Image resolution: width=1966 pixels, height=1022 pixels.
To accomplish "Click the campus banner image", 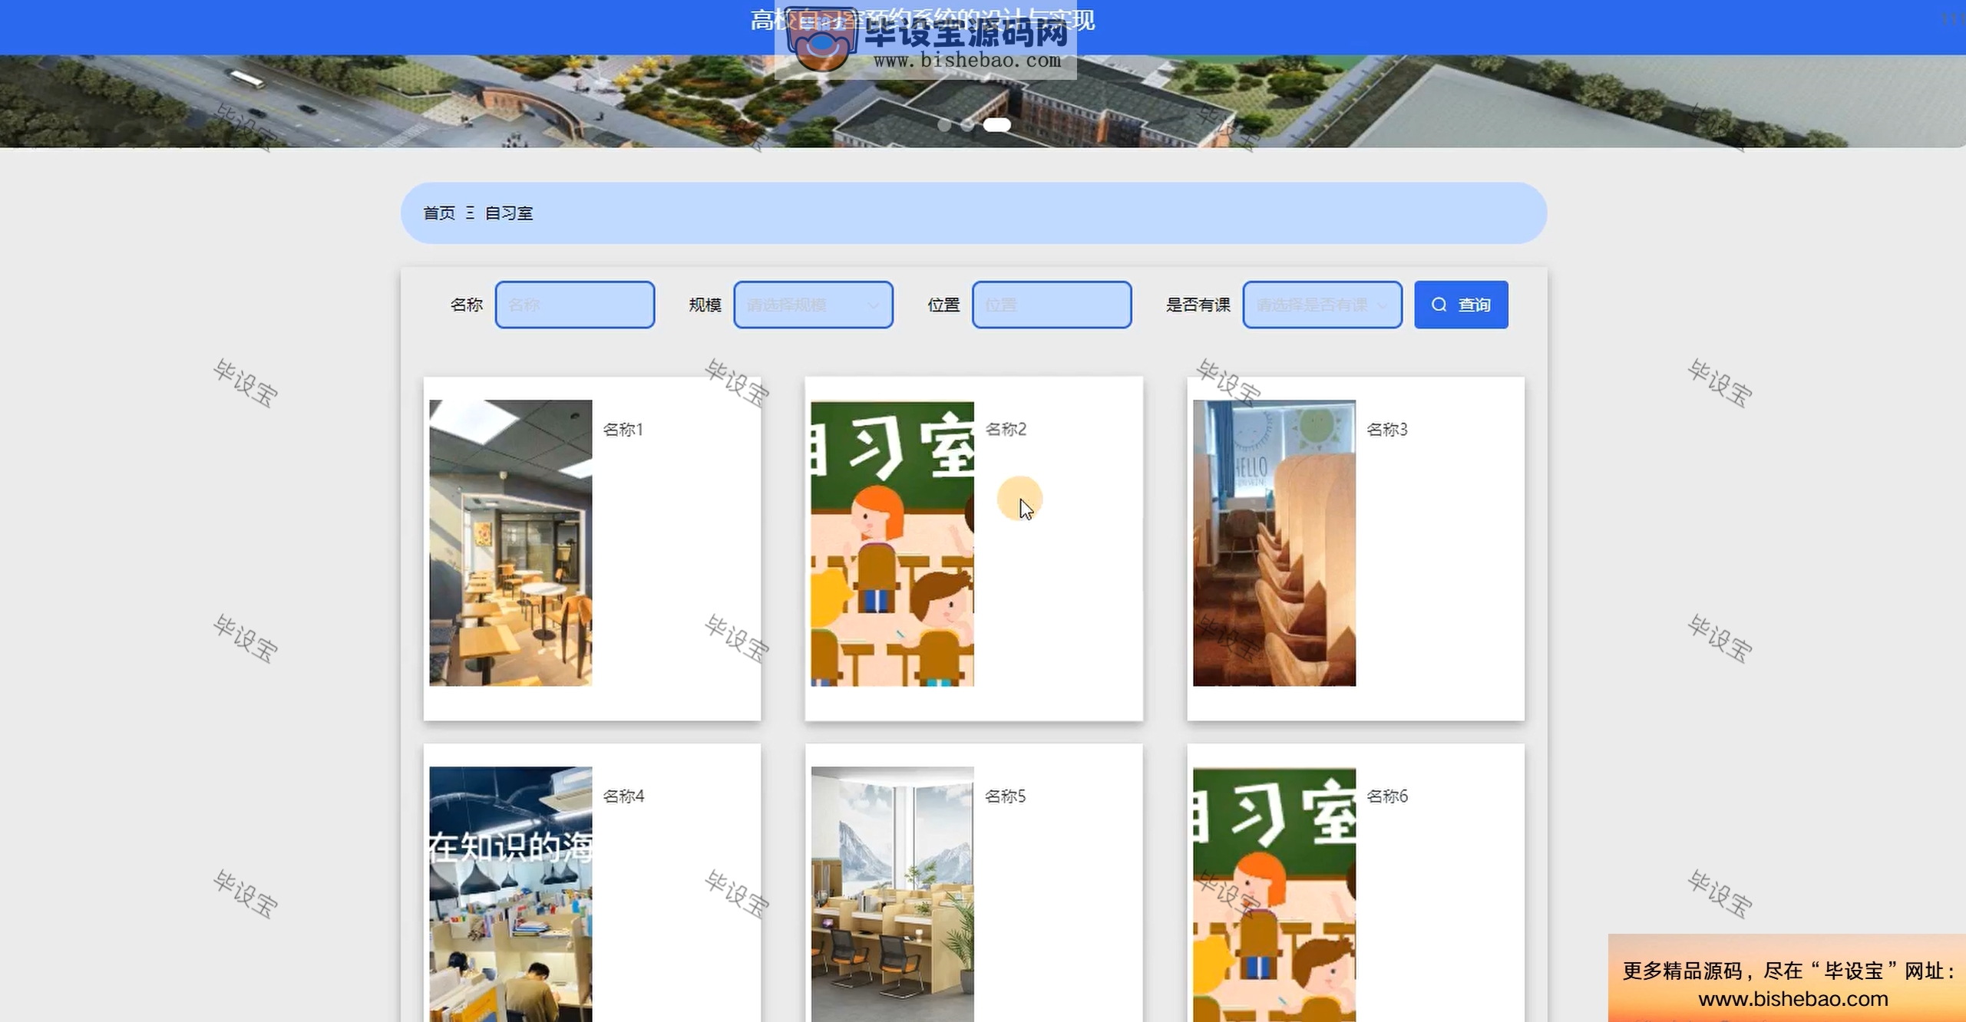I will tap(983, 101).
